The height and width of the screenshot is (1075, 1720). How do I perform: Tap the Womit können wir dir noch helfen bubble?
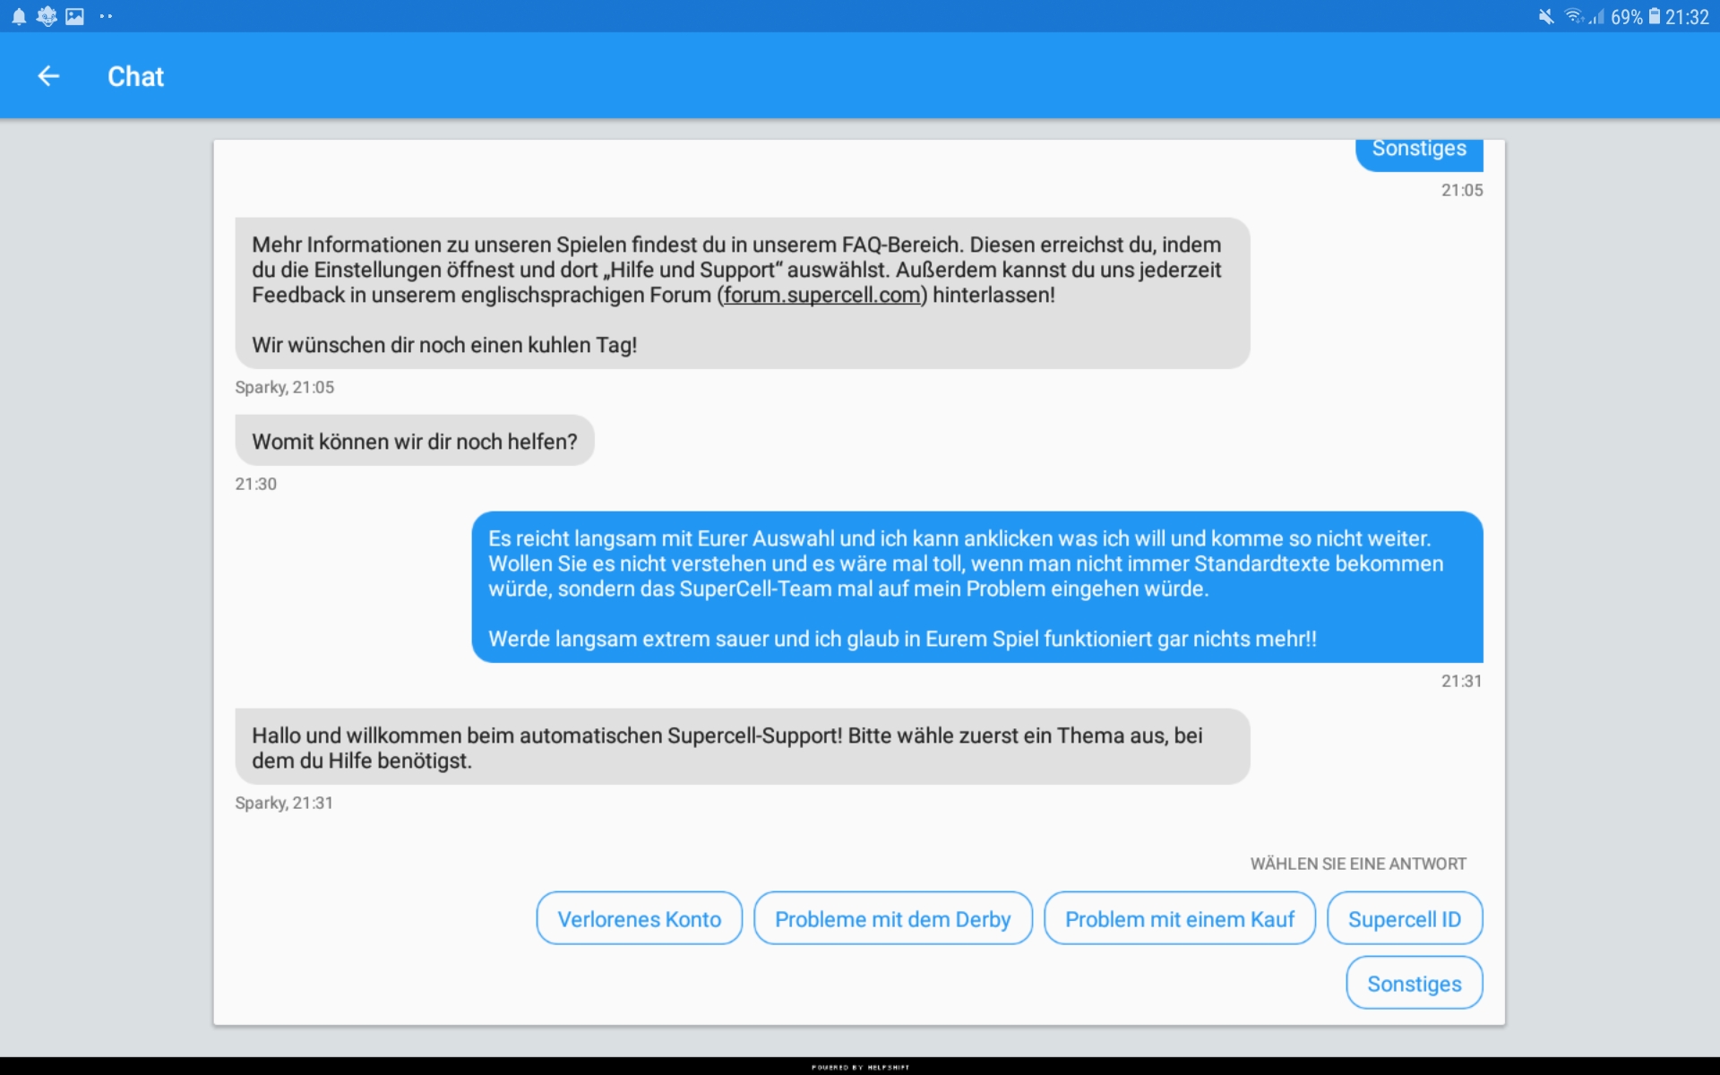(415, 440)
